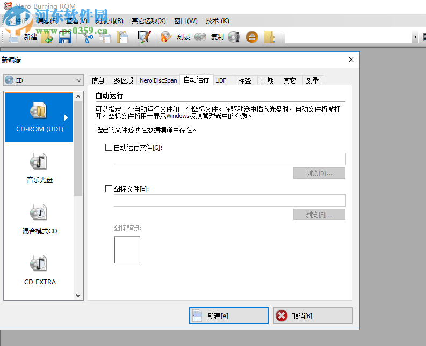Switch to the 刻录 tab

coord(313,80)
